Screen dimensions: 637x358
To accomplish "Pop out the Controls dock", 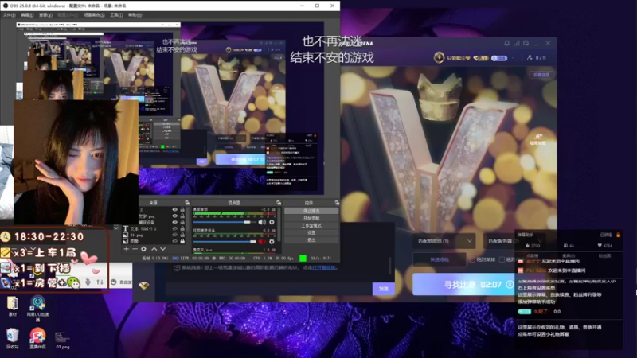I will 337,203.
